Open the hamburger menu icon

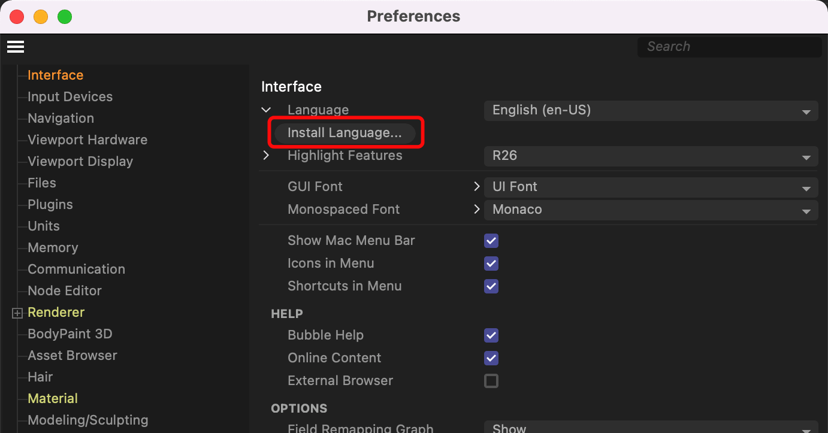pos(16,47)
